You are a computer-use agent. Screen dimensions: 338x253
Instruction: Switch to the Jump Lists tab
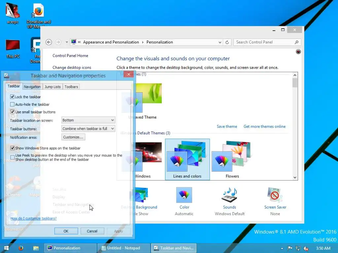point(52,87)
